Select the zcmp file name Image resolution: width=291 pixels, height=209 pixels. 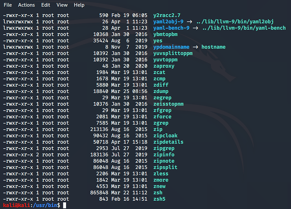pos(159,79)
